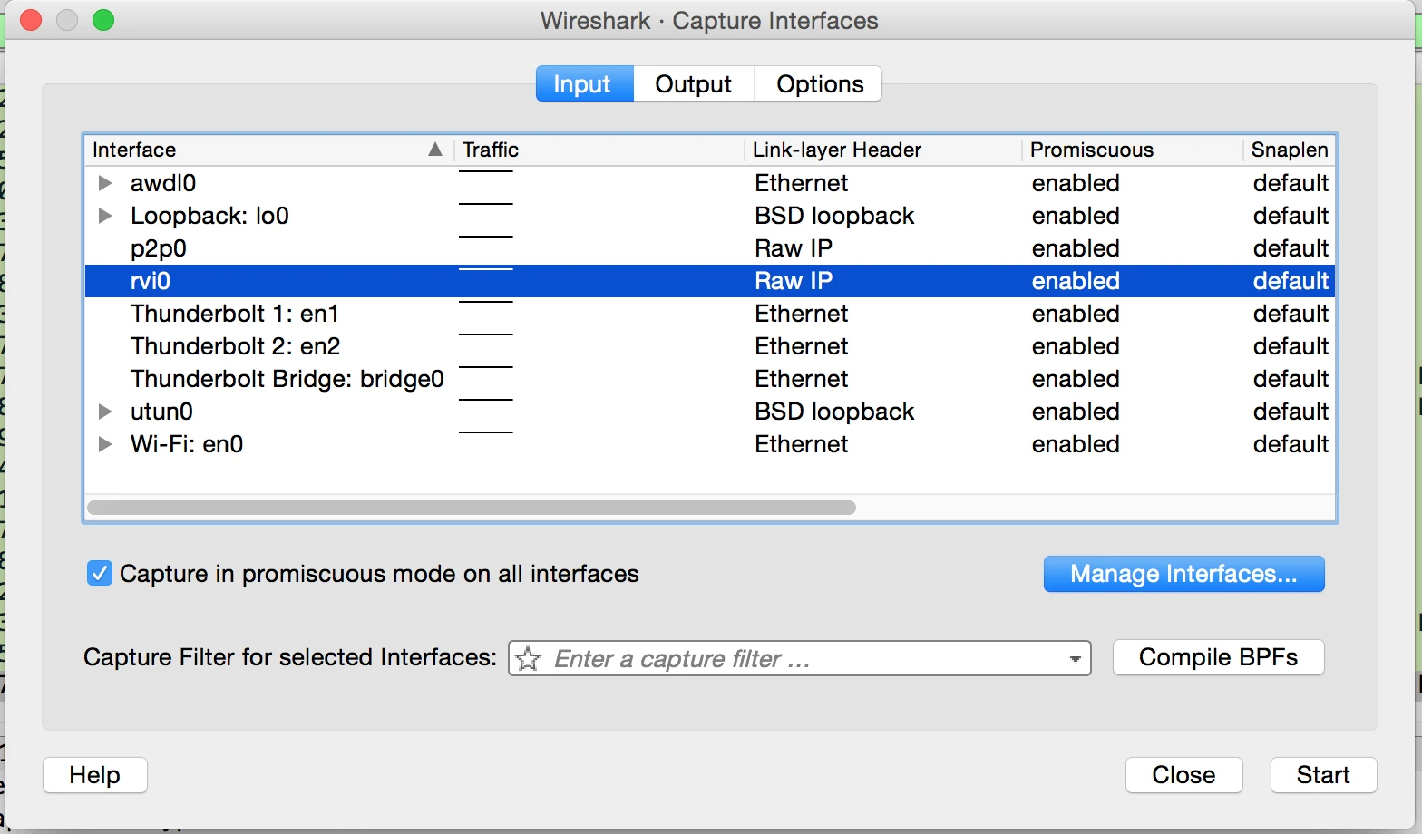Click promiscuous enabled cell for Wi-Fi: en0
This screenshot has width=1422, height=834.
[x=1076, y=444]
